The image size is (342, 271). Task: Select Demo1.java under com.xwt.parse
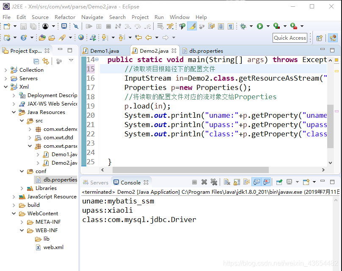click(x=64, y=154)
